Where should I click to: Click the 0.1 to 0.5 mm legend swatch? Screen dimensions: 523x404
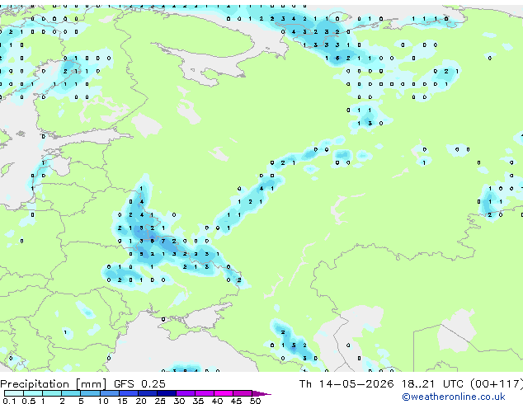(14, 393)
